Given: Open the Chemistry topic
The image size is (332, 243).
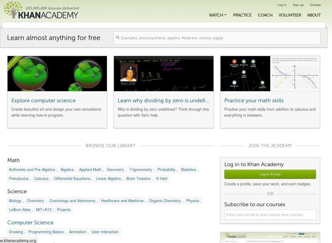Looking at the screenshot, I should (35, 200).
